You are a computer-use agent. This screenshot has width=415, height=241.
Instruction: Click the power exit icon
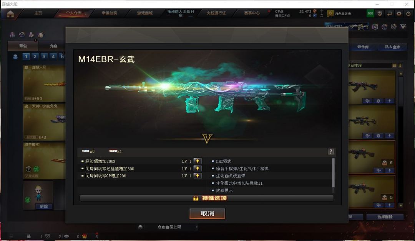coord(408,13)
